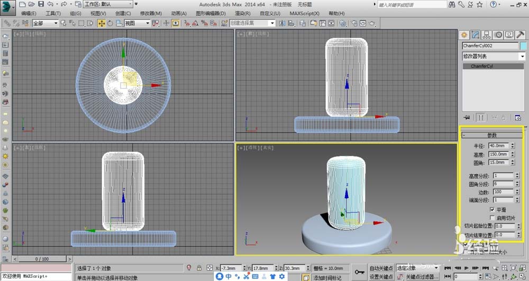Image resolution: width=529 pixels, height=281 pixels.
Task: Collapse the 参数 parameters rollout
Action: point(491,135)
